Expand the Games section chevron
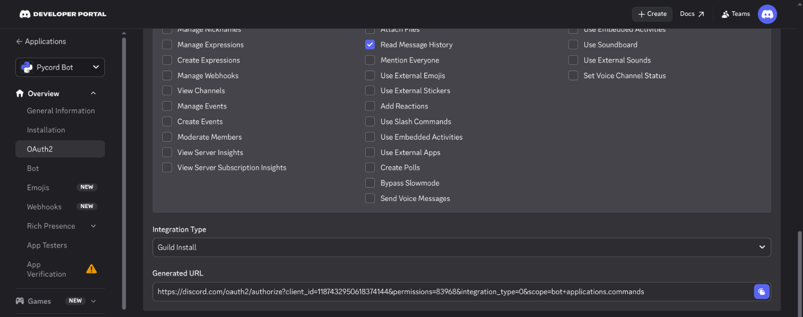 click(x=93, y=301)
